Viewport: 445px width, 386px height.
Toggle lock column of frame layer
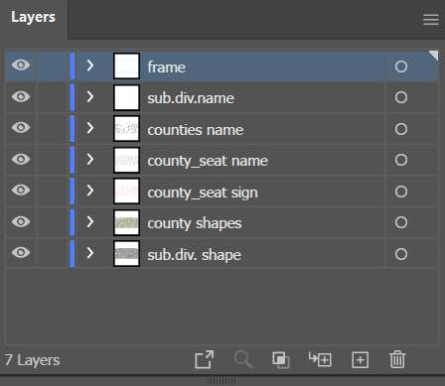pos(53,65)
